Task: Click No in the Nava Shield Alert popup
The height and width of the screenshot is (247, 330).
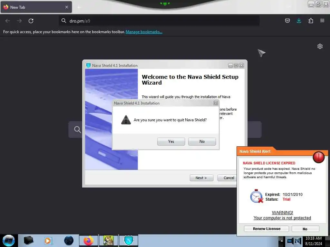Action: (305, 229)
